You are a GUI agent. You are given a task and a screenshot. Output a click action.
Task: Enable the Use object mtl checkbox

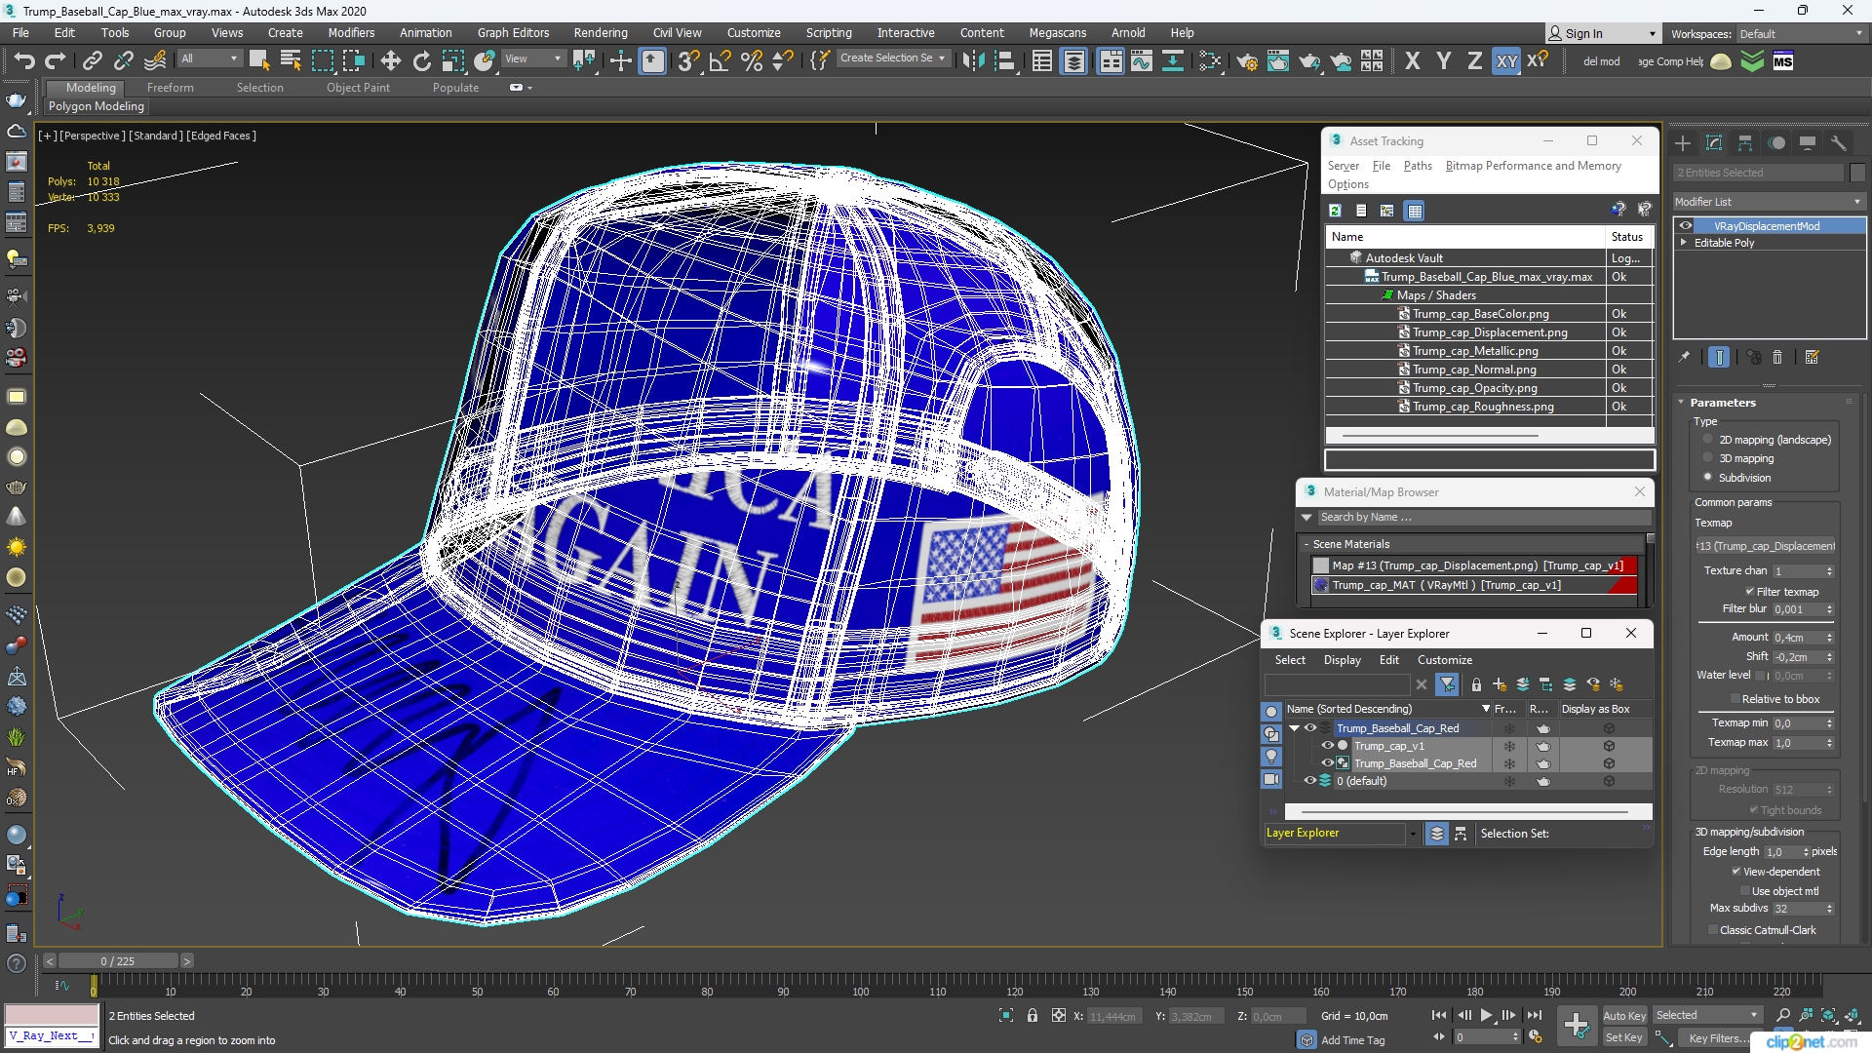(1745, 890)
